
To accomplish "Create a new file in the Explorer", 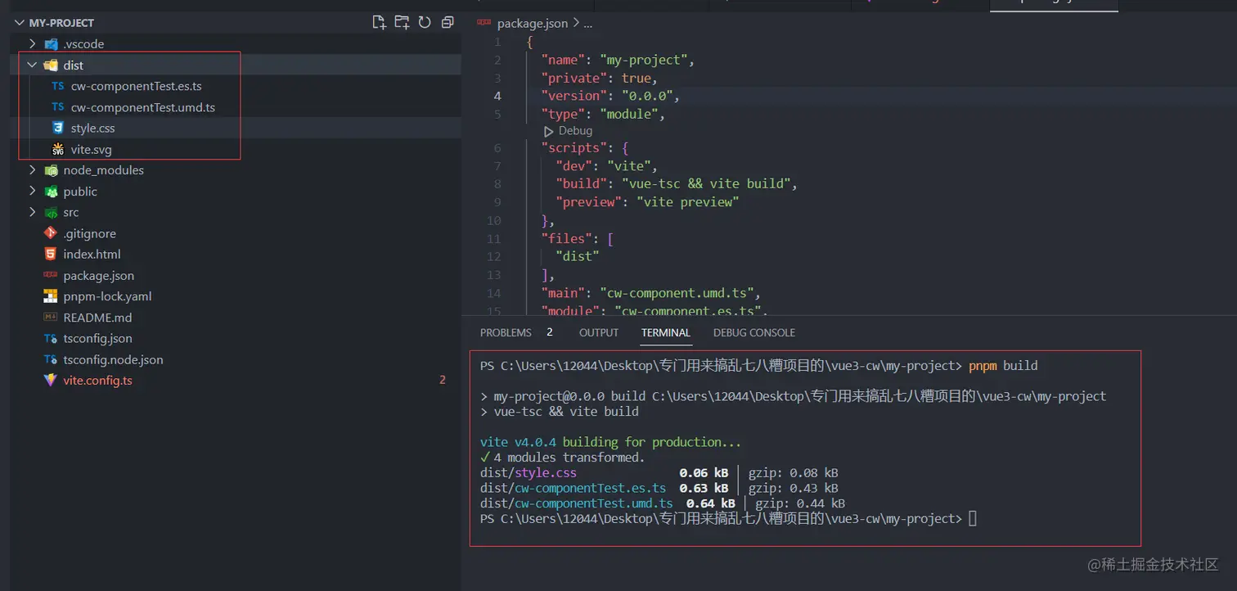I will click(379, 22).
